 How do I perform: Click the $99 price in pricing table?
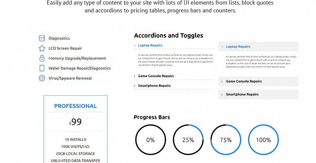tap(75, 122)
